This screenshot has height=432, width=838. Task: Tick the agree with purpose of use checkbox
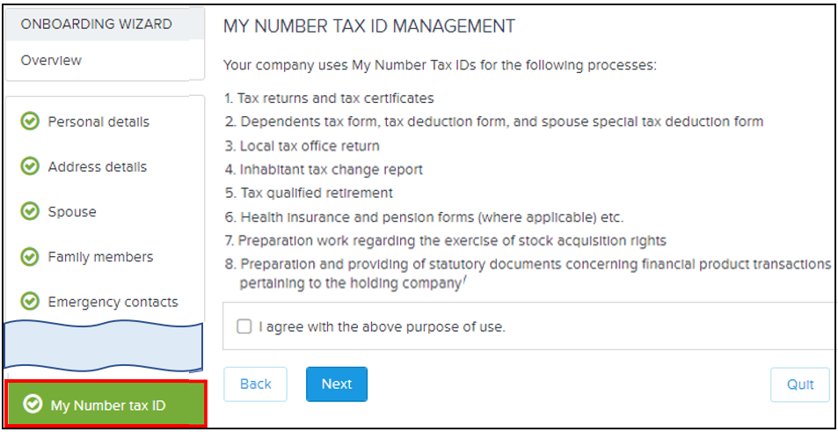pos(244,326)
